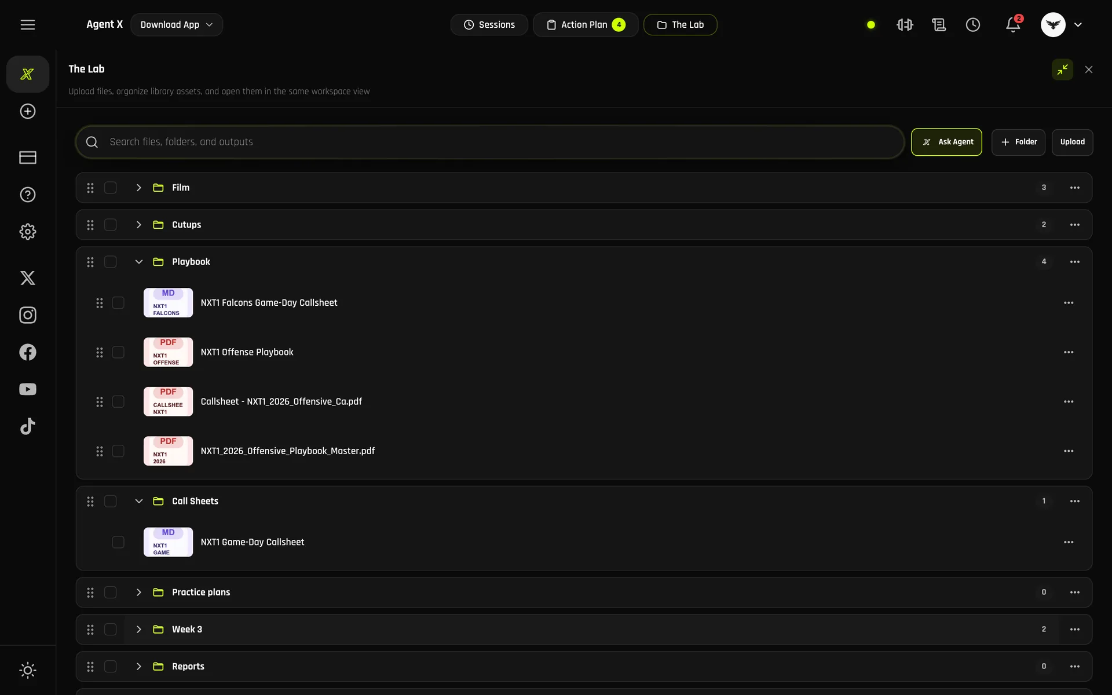This screenshot has width=1112, height=695.
Task: Open the X (Twitter) sidebar icon
Action: [x=28, y=278]
